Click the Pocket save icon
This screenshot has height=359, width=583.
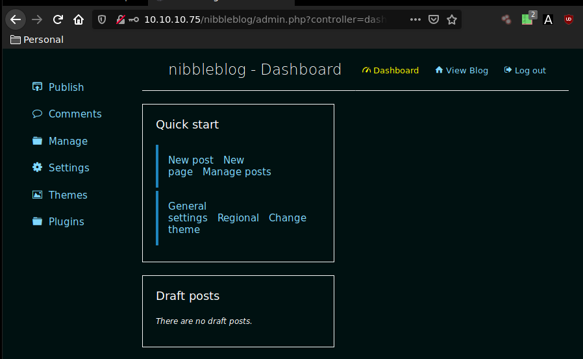(434, 19)
